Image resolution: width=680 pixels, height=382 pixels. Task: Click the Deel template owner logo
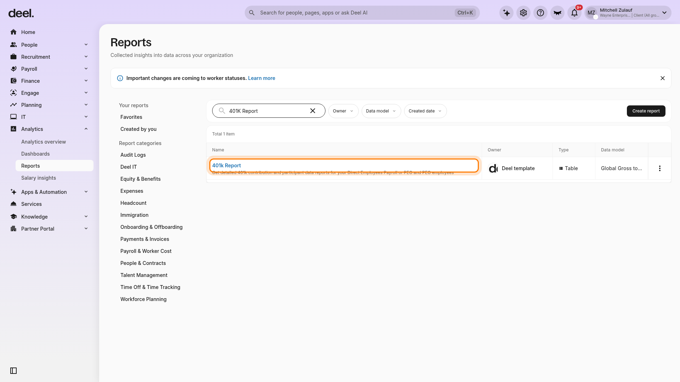(493, 168)
